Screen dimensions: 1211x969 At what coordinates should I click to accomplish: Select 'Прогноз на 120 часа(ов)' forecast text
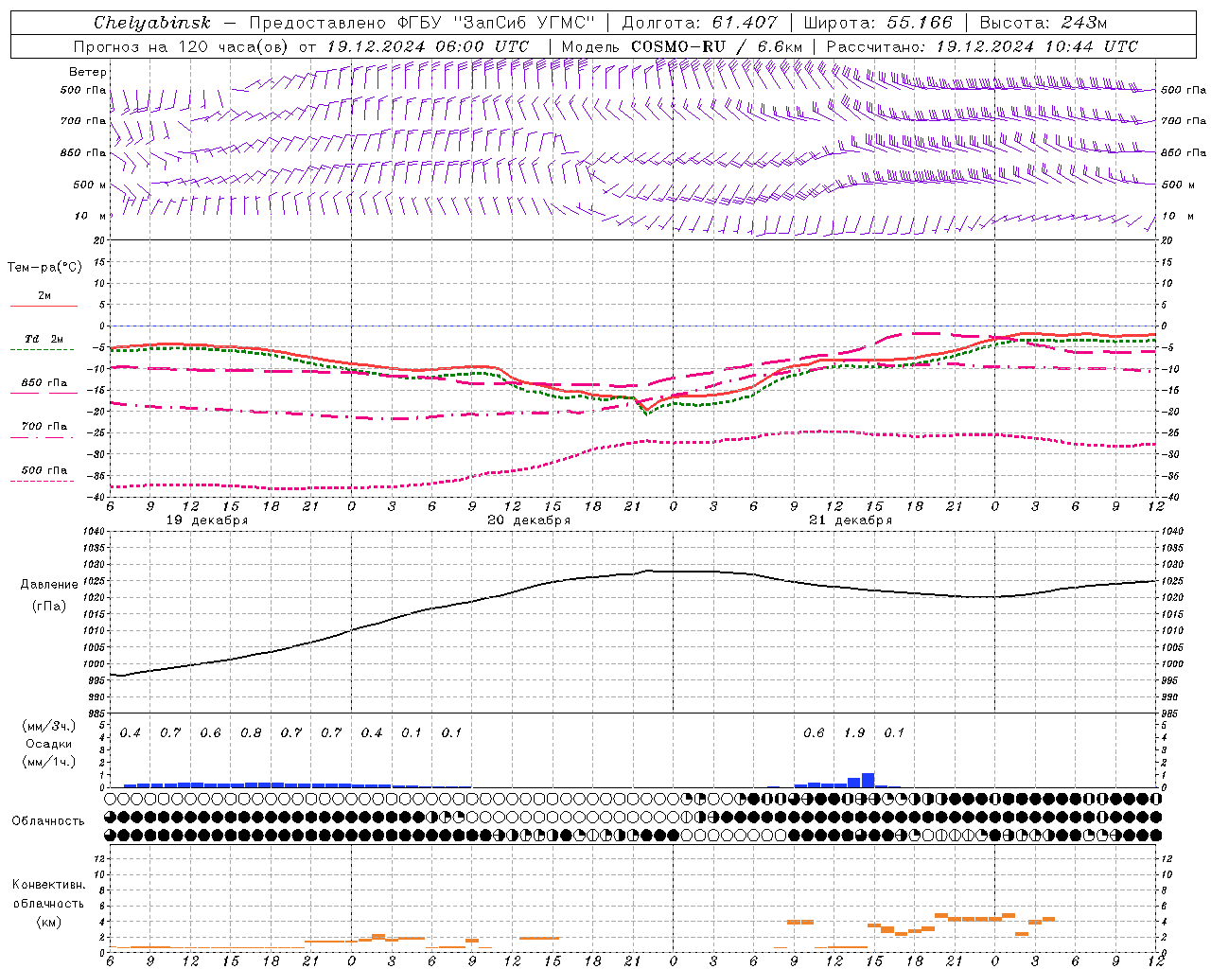pos(182,46)
